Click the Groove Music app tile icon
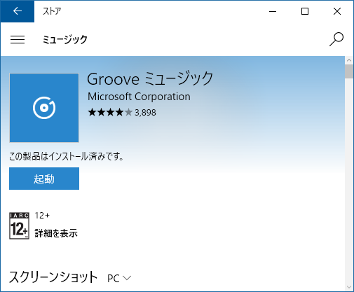354x292 pixels. [44, 108]
